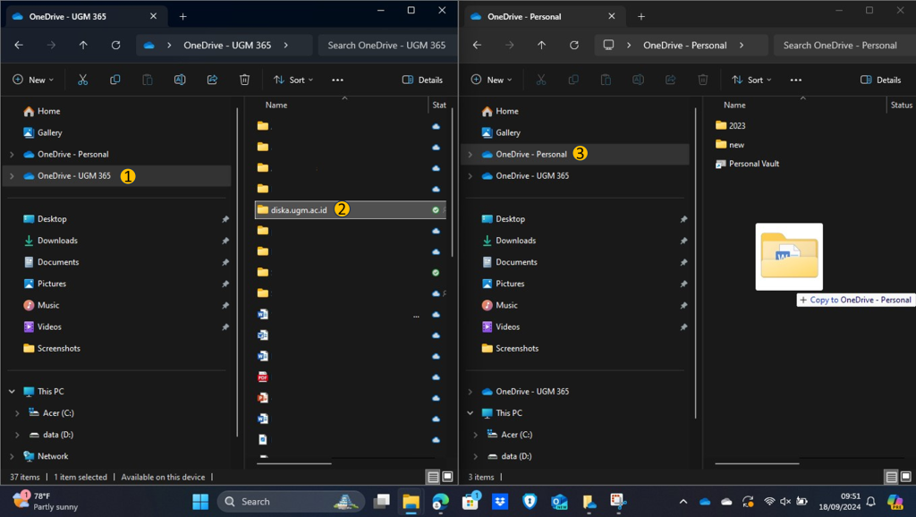Screen dimensions: 916x517
Task: Refresh the OneDrive - Personal window
Action: tap(574, 45)
